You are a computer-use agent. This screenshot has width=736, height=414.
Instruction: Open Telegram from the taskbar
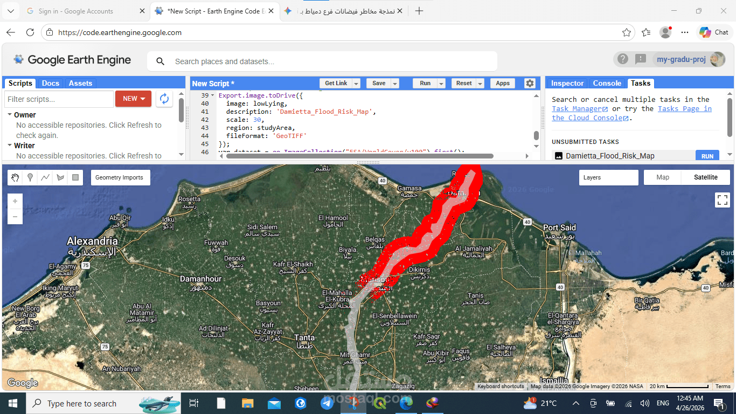coord(327,403)
